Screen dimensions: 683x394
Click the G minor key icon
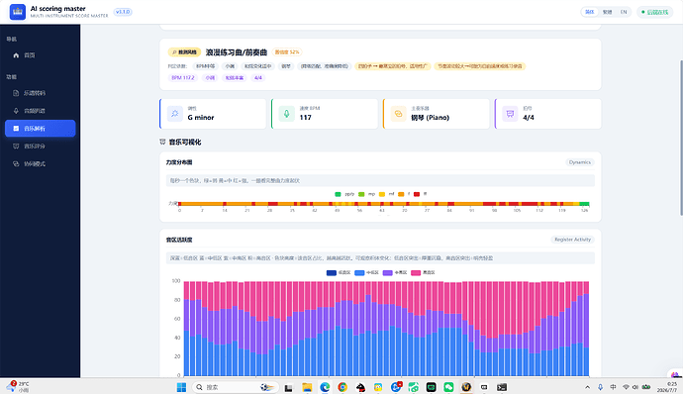coord(174,114)
